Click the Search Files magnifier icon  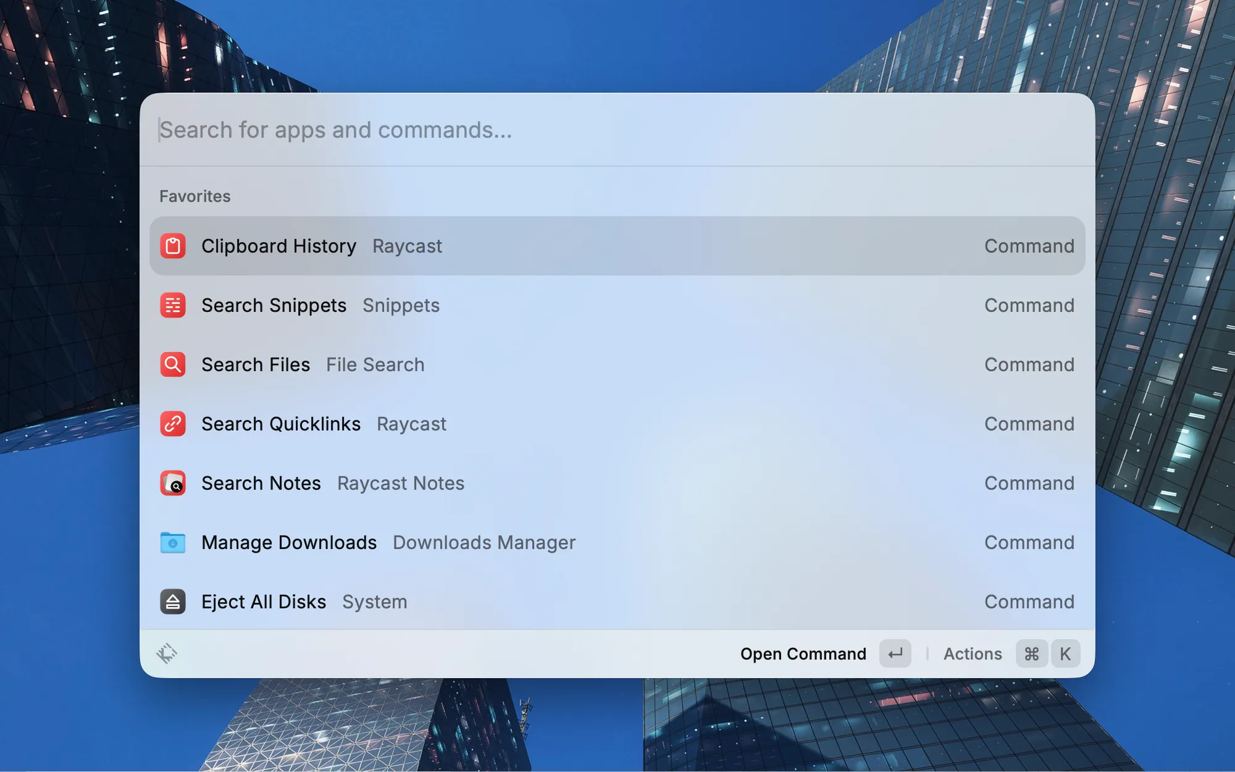[x=173, y=364]
